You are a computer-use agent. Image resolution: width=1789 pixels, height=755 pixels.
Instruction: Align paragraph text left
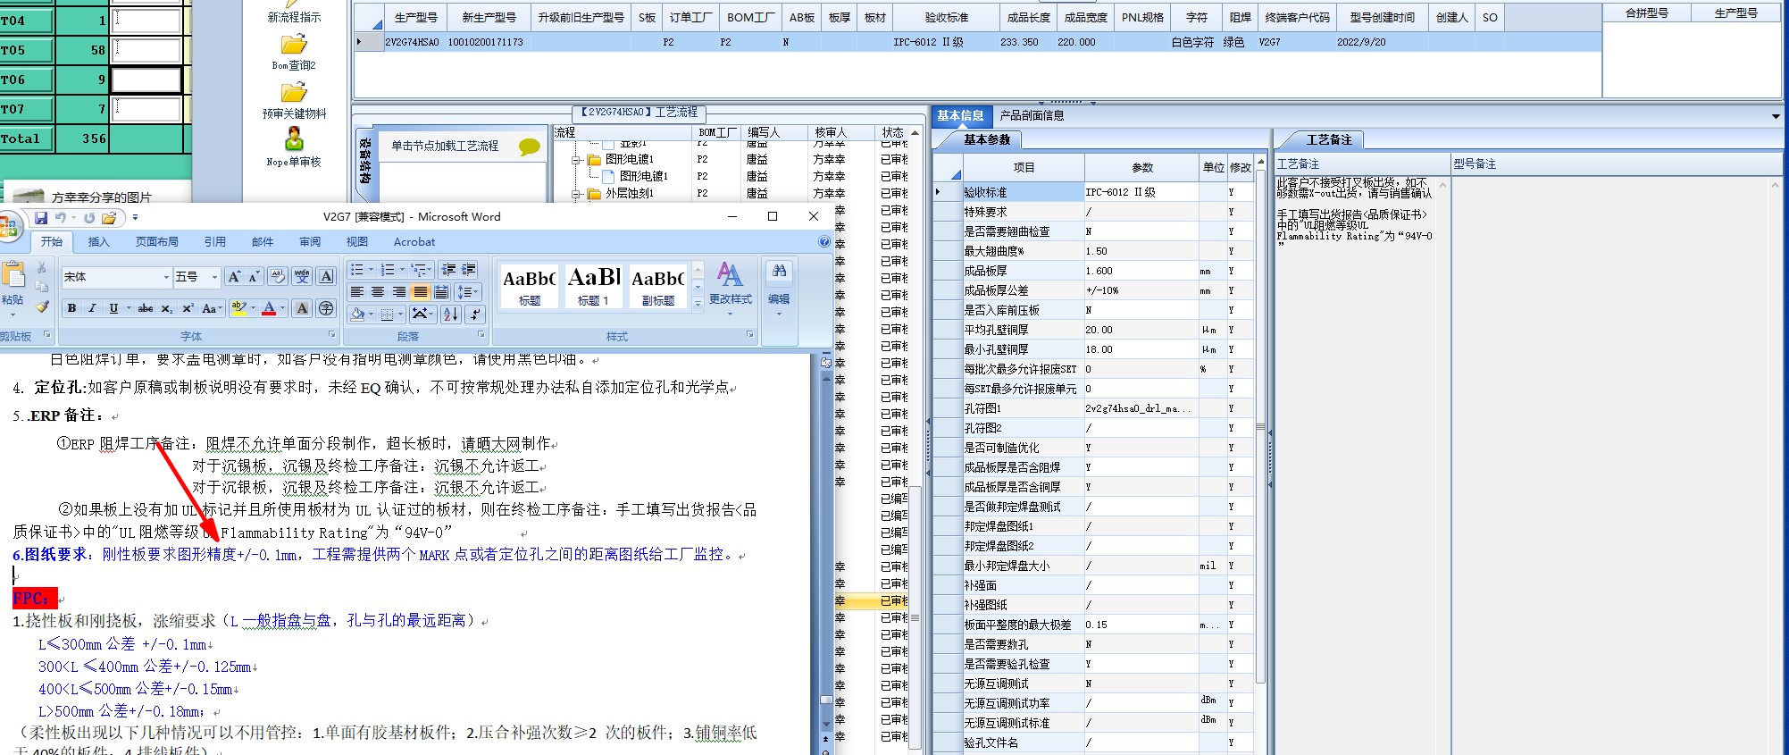coord(357,292)
